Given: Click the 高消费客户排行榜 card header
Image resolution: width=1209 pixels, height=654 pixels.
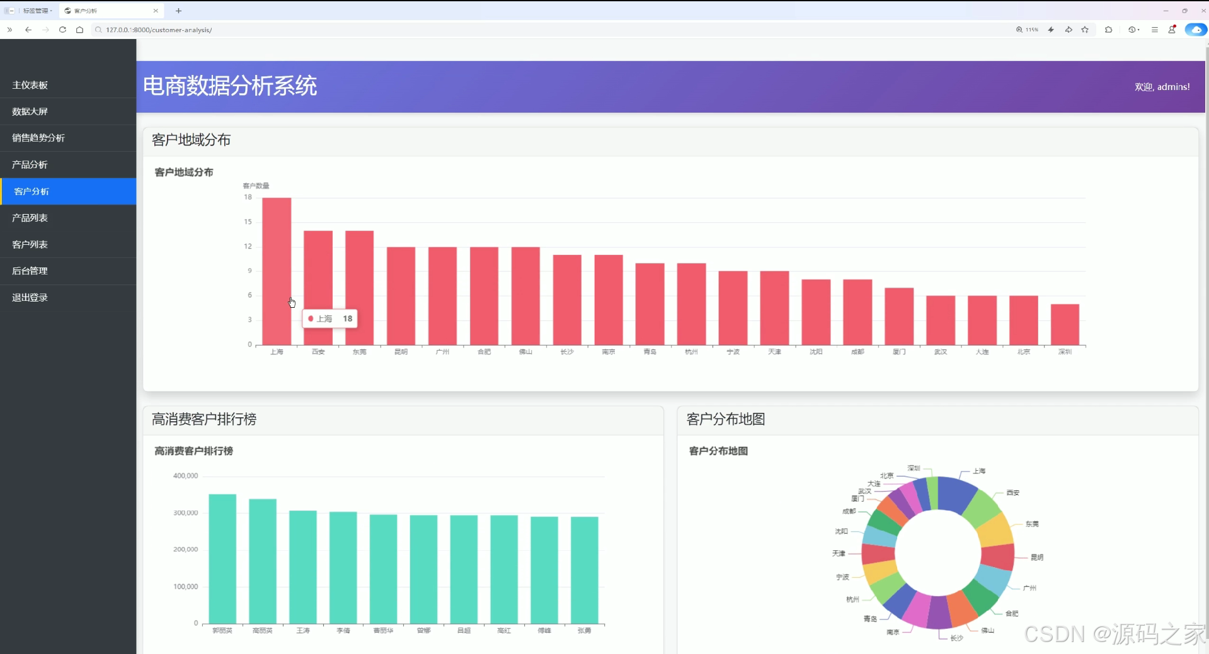Looking at the screenshot, I should click(x=403, y=420).
